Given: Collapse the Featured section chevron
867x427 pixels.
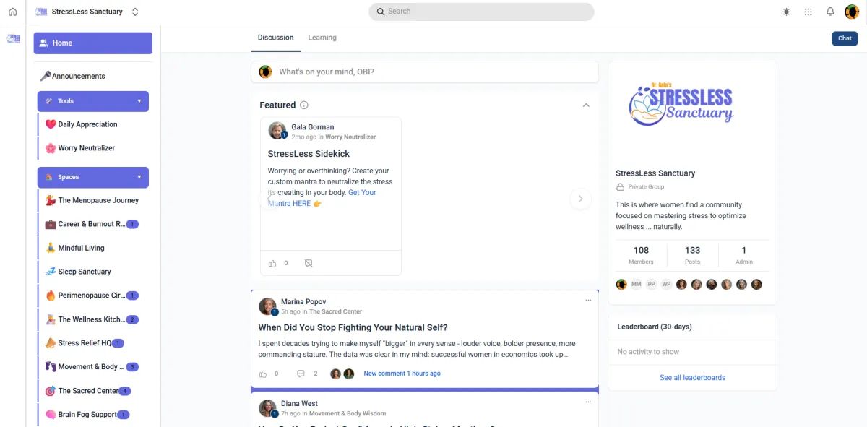Looking at the screenshot, I should (586, 105).
